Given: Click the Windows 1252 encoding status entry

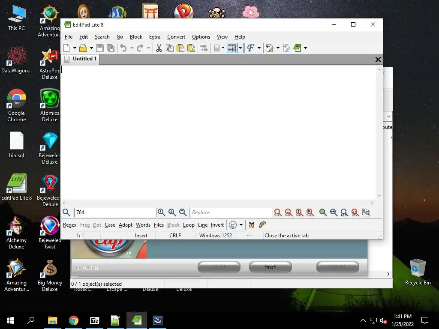Looking at the screenshot, I should coord(216,236).
